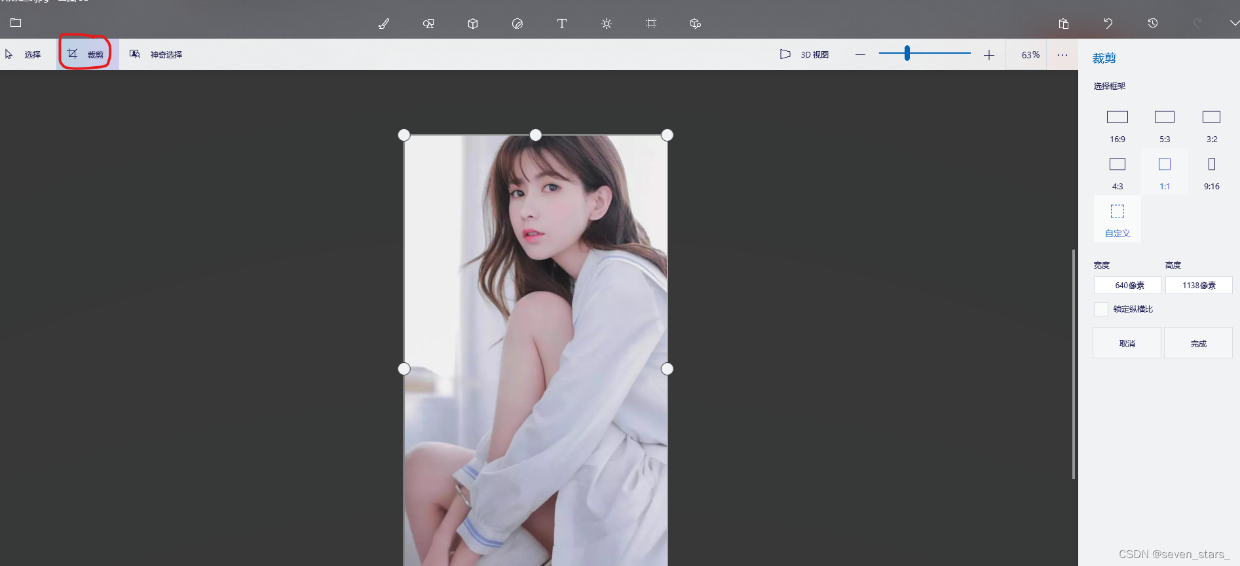This screenshot has width=1240, height=566.
Task: Open the History icon
Action: (x=1153, y=24)
